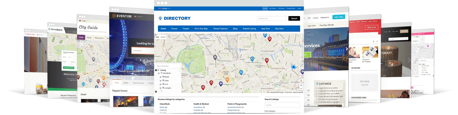Click the Eventum calendar logo icon

(x=114, y=16)
